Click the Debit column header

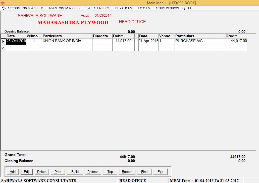point(123,36)
